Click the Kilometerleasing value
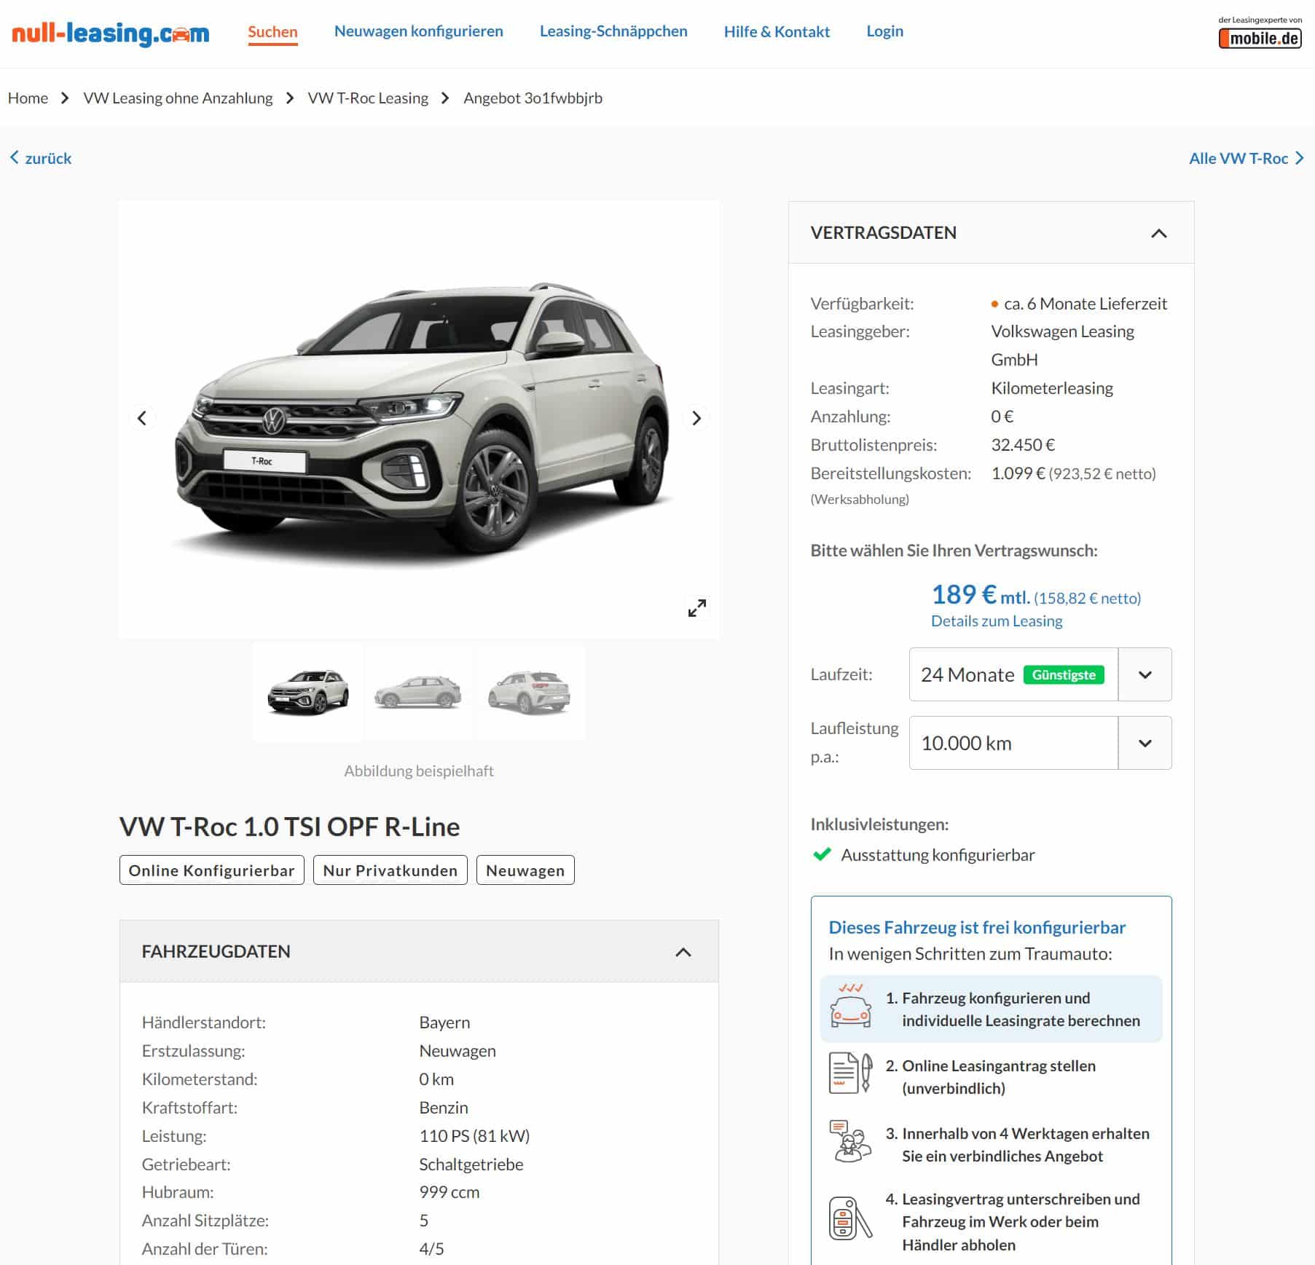1315x1265 pixels. click(1052, 388)
